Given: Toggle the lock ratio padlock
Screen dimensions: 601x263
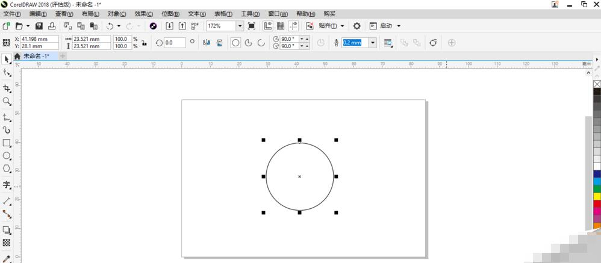Looking at the screenshot, I should tap(144, 43).
